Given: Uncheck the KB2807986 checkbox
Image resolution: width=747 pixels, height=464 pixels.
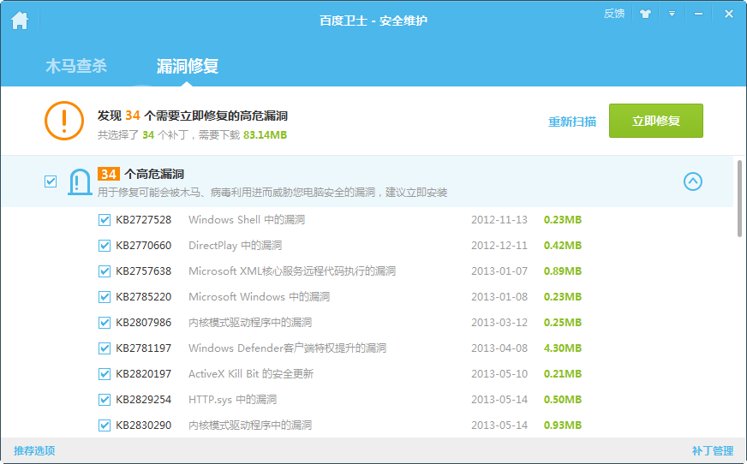Looking at the screenshot, I should coord(105,323).
